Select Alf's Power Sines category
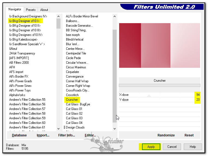The height and width of the screenshot is (156, 208). [20, 86]
